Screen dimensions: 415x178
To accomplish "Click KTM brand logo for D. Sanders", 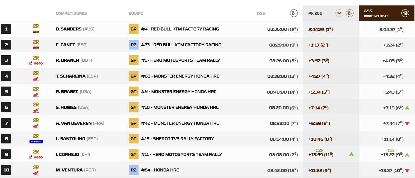I will click(x=36, y=32).
